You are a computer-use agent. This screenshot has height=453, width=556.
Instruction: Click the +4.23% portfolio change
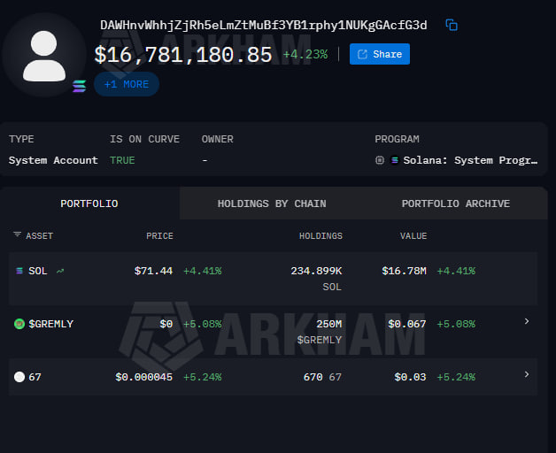[x=305, y=54]
